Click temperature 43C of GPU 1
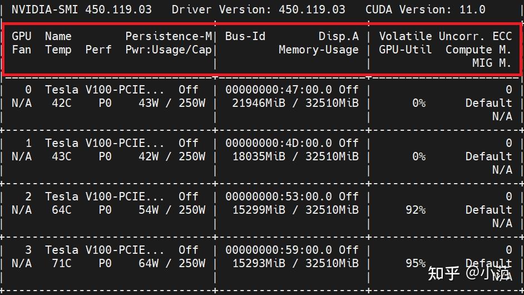This screenshot has height=295, width=524. pyautogui.click(x=62, y=156)
